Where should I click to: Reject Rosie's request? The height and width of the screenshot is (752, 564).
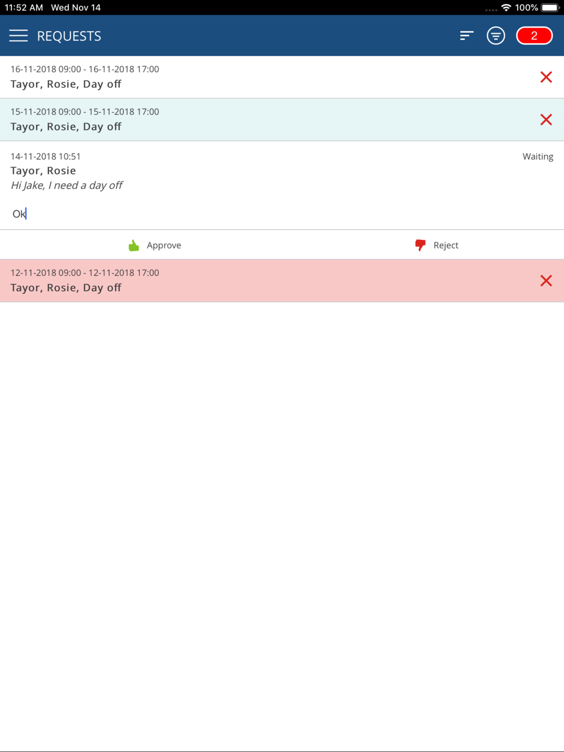coord(437,245)
